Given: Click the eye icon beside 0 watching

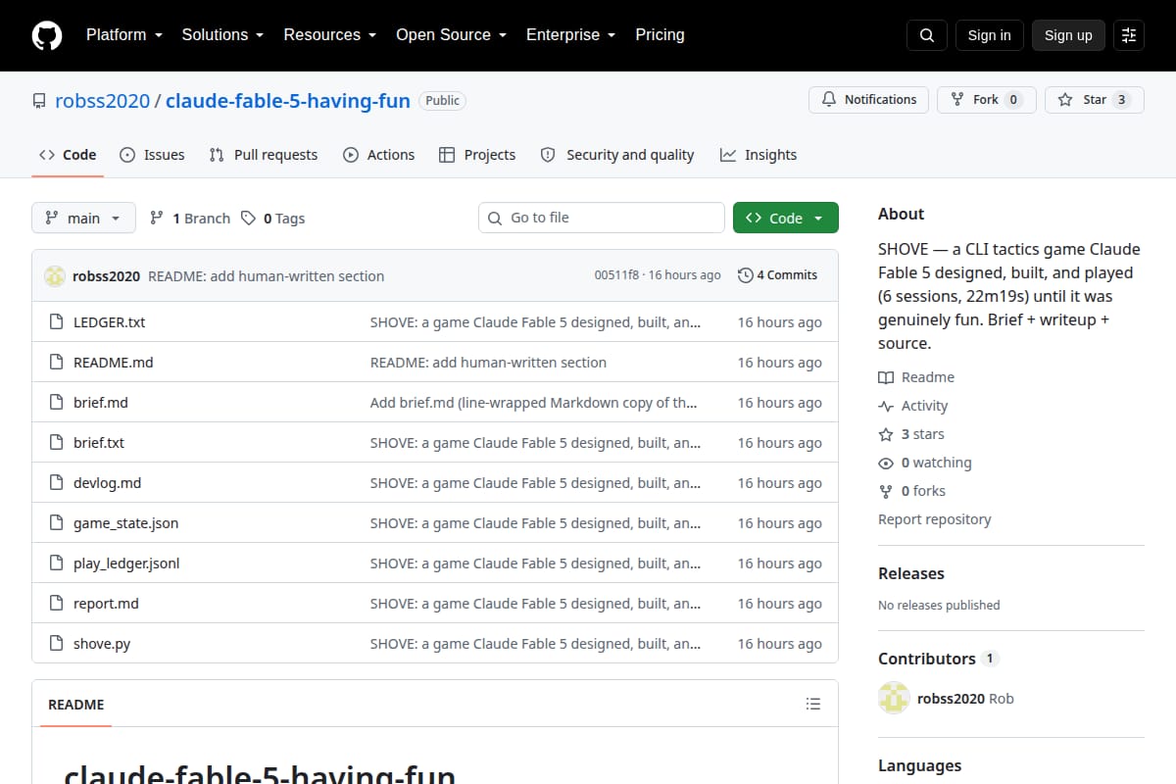Looking at the screenshot, I should (x=886, y=463).
